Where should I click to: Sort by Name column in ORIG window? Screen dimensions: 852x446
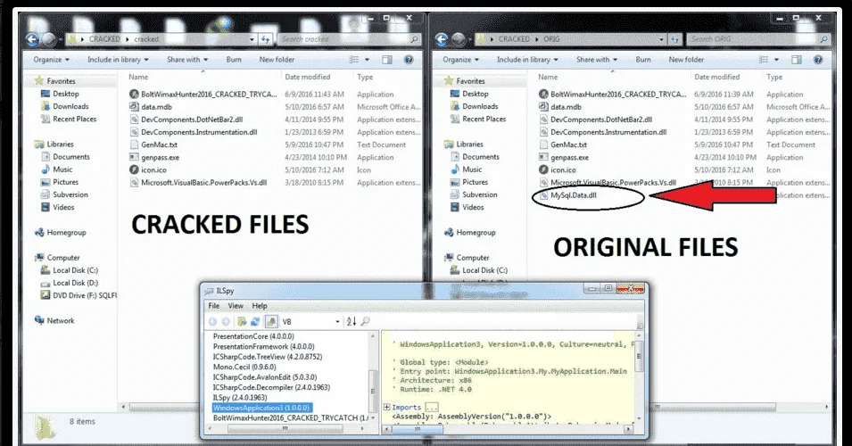tap(548, 77)
